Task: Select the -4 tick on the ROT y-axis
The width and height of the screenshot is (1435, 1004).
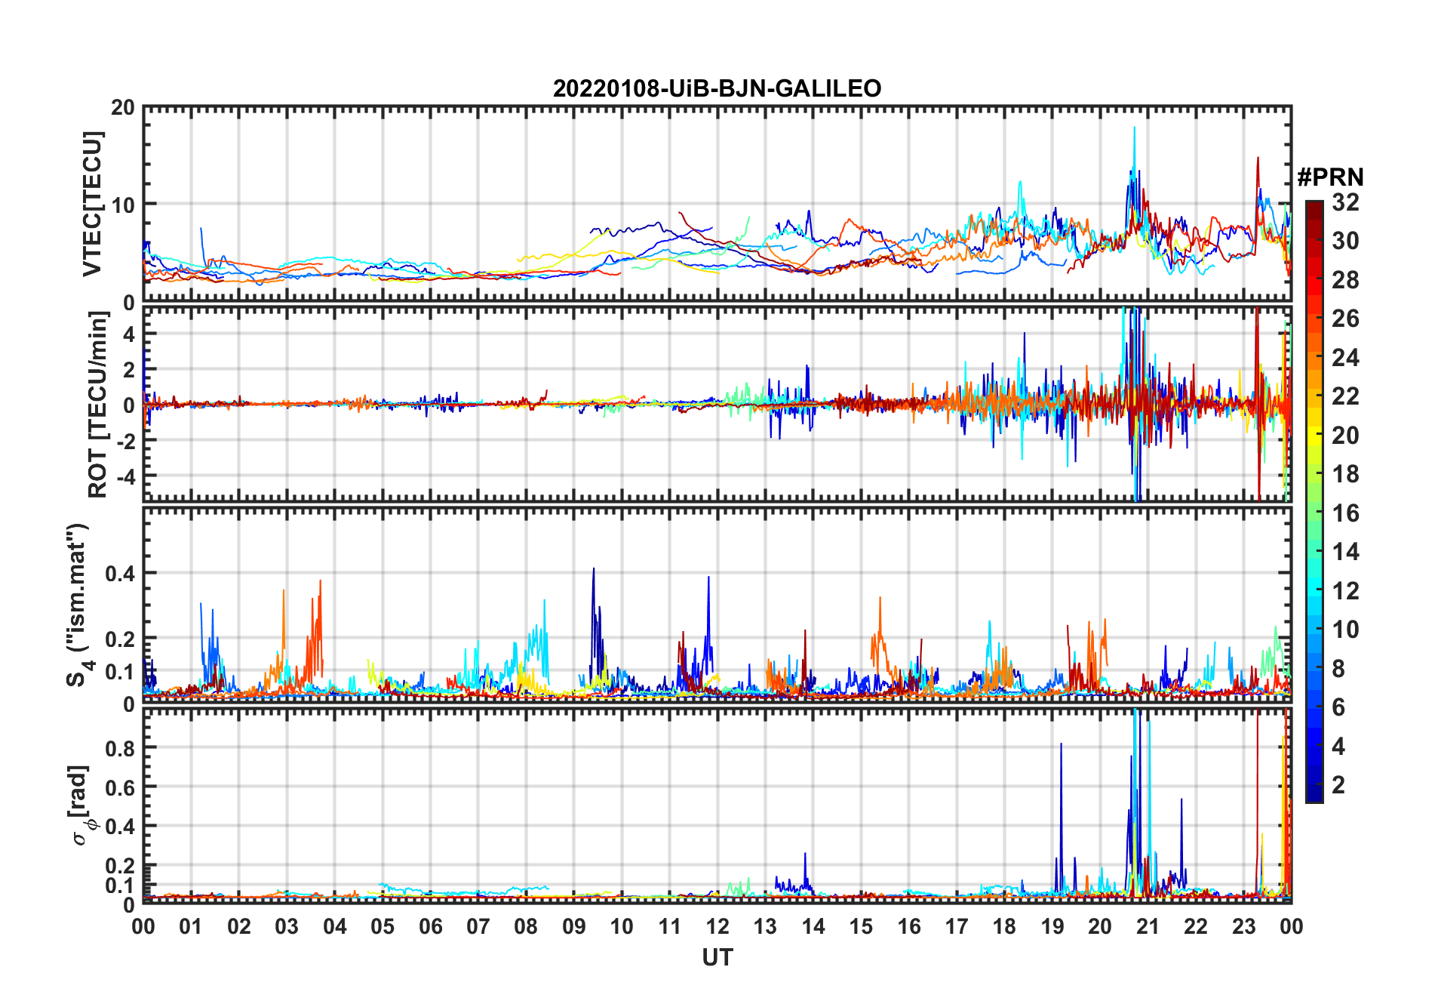Action: 125,476
